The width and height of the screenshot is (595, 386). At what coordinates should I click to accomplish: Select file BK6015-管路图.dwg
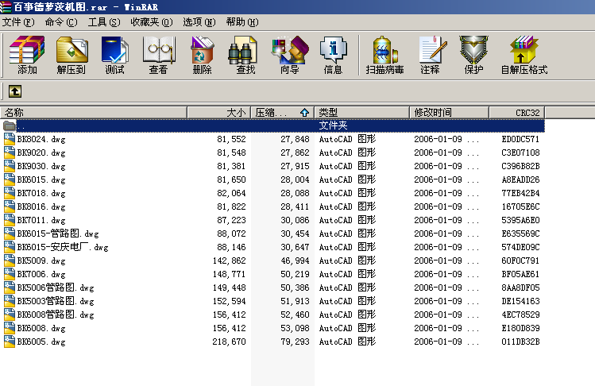(x=58, y=234)
